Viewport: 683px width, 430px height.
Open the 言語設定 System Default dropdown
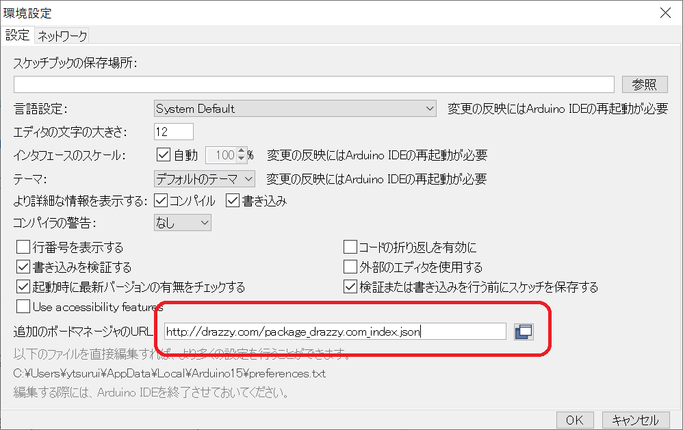(295, 109)
